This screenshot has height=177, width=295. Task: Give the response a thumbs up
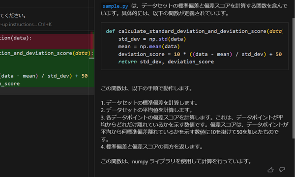[270, 170]
